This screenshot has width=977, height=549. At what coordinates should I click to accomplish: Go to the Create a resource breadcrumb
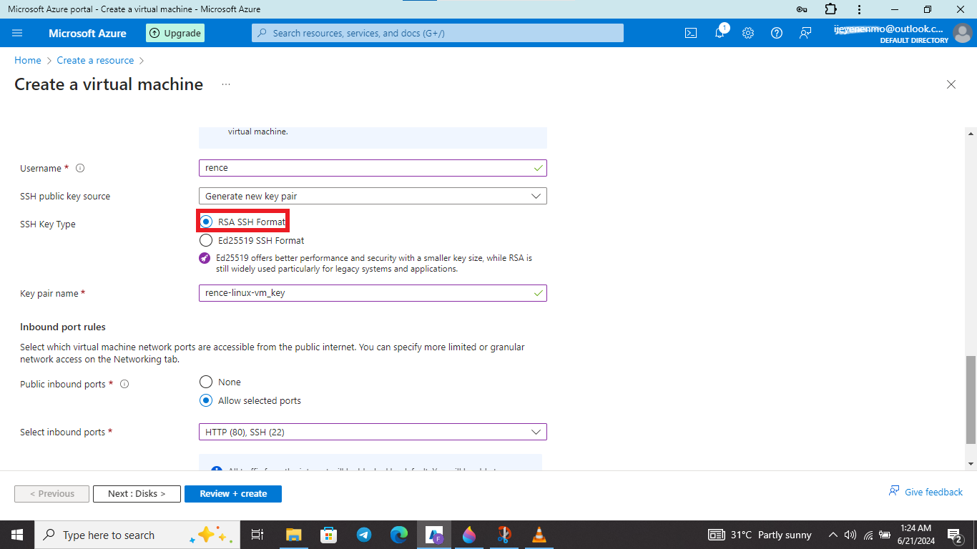(x=95, y=61)
